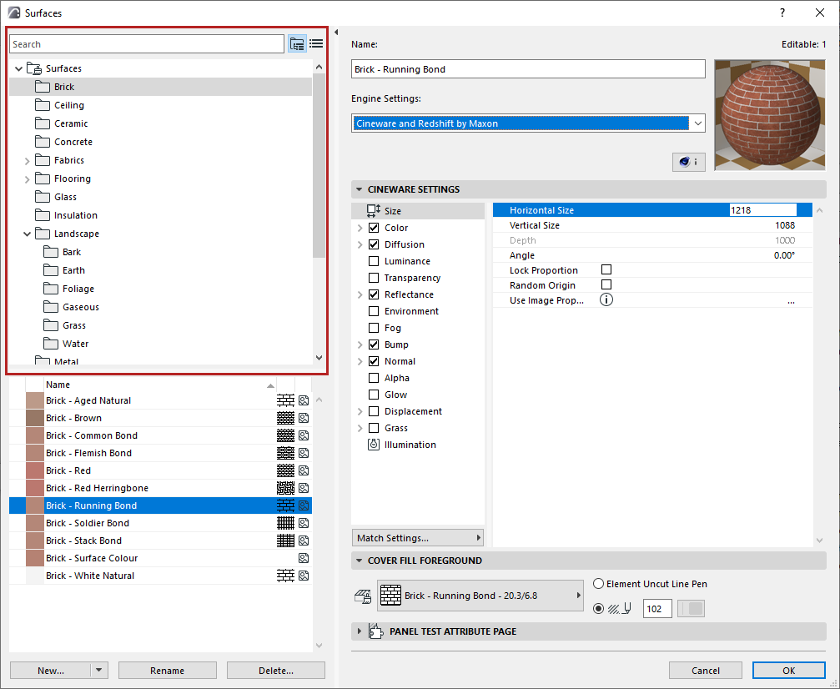
Task: Enable the Transparency channel checkbox
Action: pyautogui.click(x=374, y=278)
